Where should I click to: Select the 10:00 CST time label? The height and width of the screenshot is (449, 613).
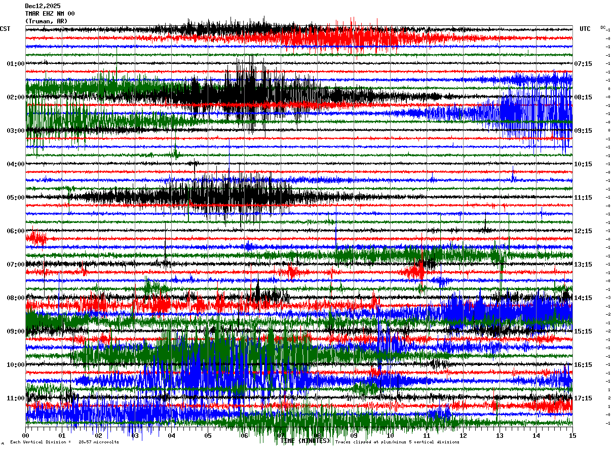point(16,365)
